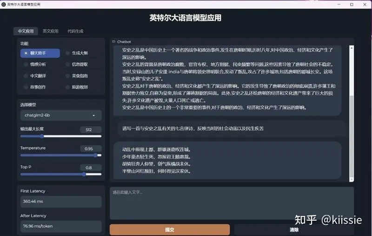Image resolution: width=372 pixels, height=236 pixels.
Task: Click the message input text area
Action: [232, 203]
